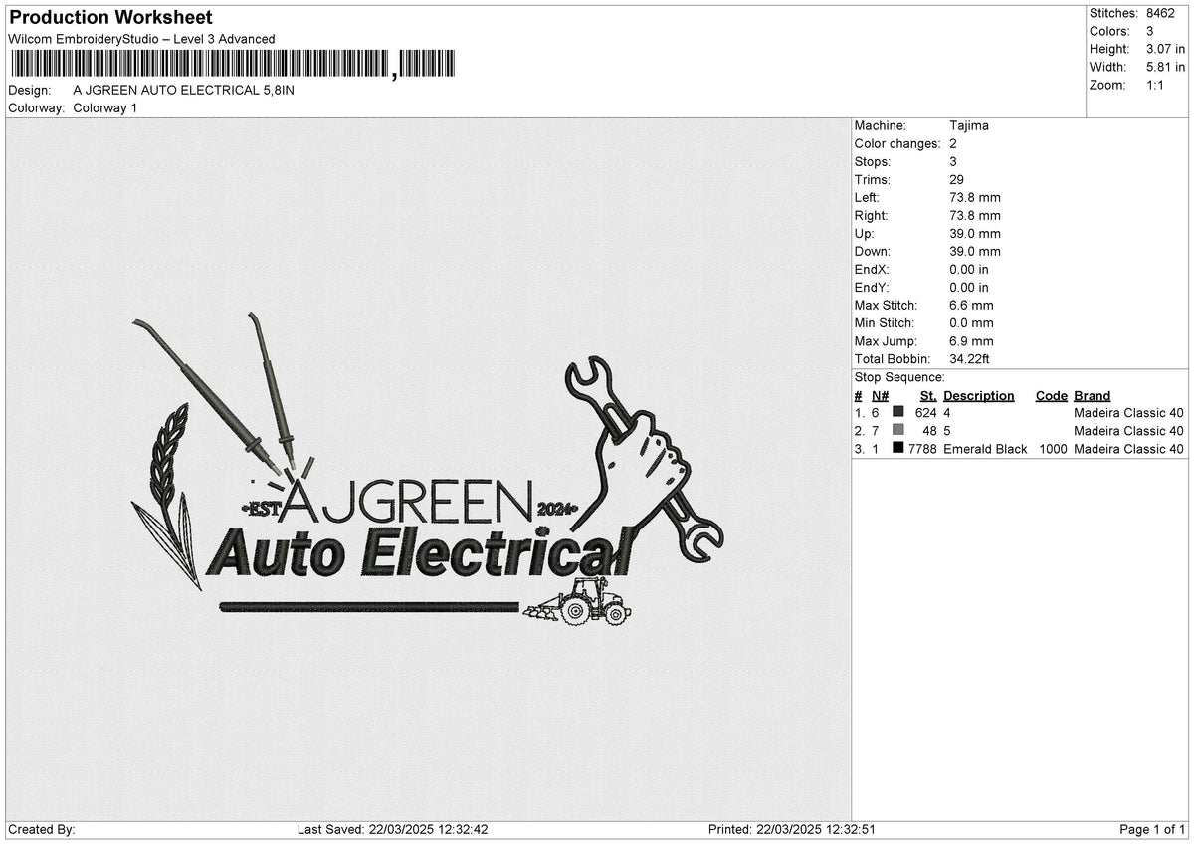
Task: Click 'Madeira Classic 40' in stop row 3
Action: pyautogui.click(x=1128, y=449)
